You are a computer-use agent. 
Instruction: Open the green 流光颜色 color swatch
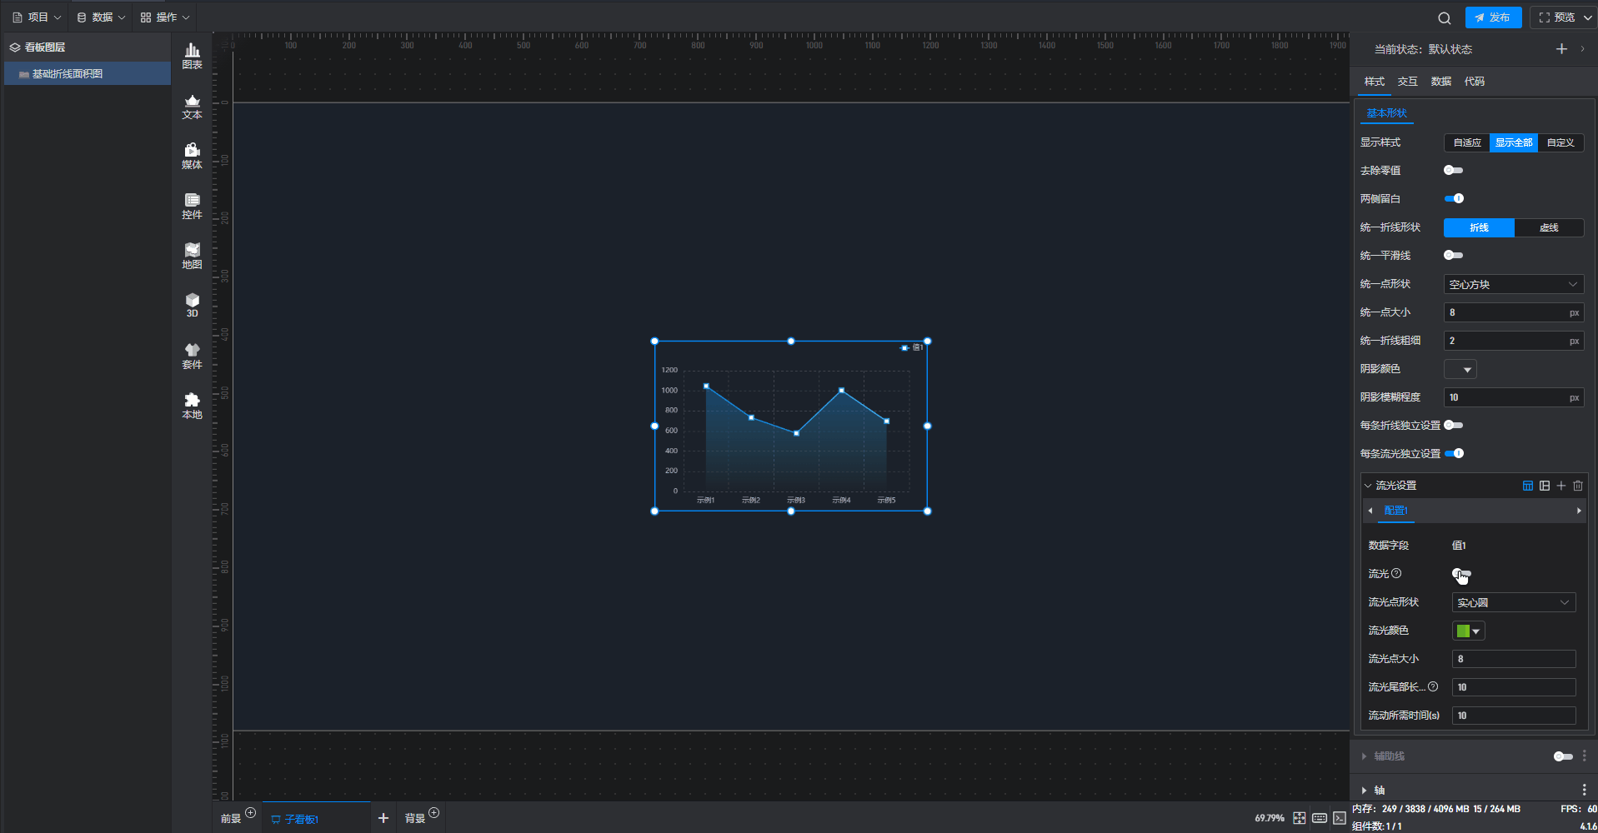[x=1468, y=631]
